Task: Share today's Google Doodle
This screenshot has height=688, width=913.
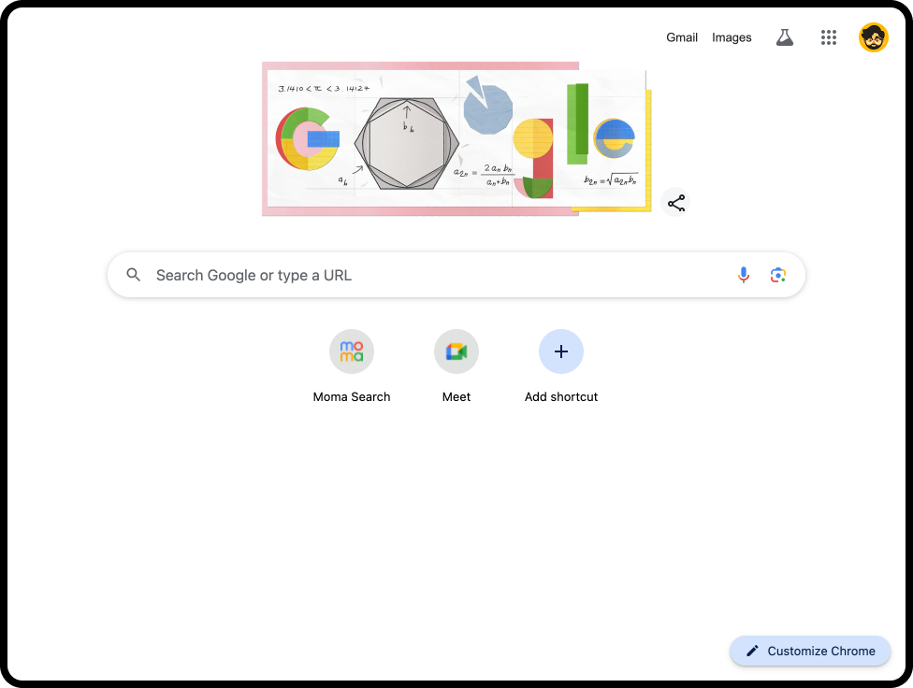Action: (x=675, y=202)
